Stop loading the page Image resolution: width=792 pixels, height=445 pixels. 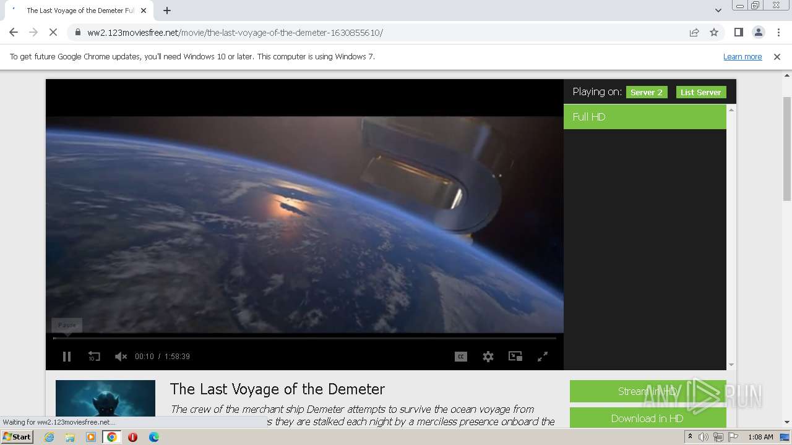click(x=53, y=32)
